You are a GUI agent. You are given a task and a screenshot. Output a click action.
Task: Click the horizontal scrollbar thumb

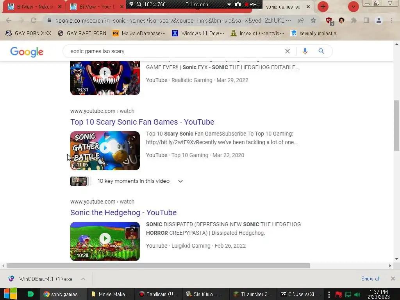click(158, 266)
